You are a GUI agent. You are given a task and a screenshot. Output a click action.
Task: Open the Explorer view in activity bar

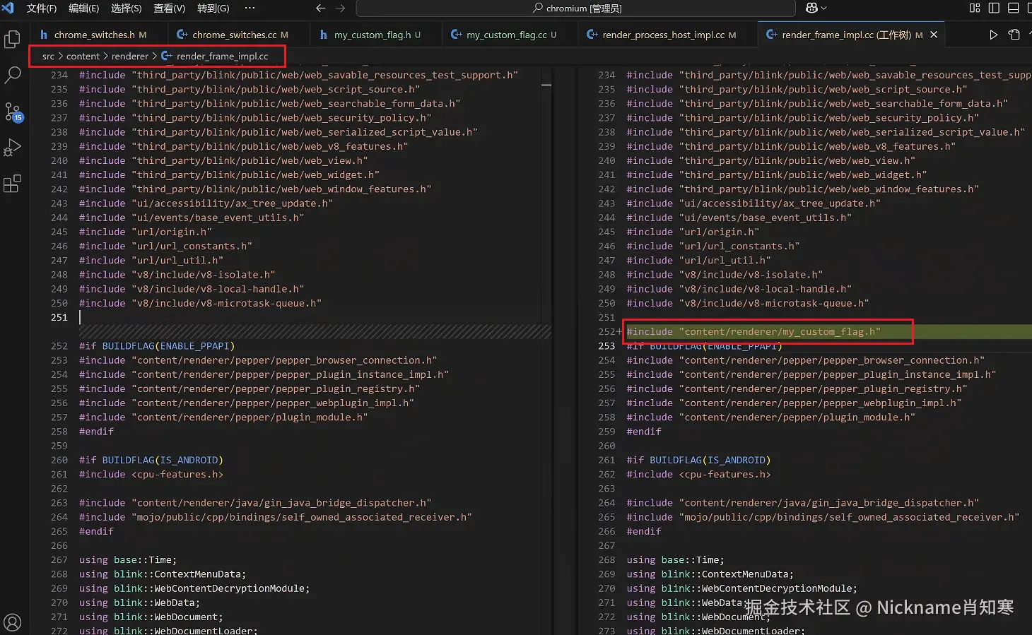(x=12, y=39)
